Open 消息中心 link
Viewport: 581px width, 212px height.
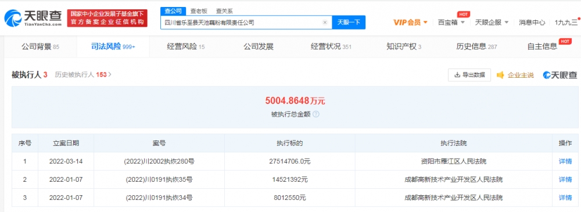(x=532, y=22)
